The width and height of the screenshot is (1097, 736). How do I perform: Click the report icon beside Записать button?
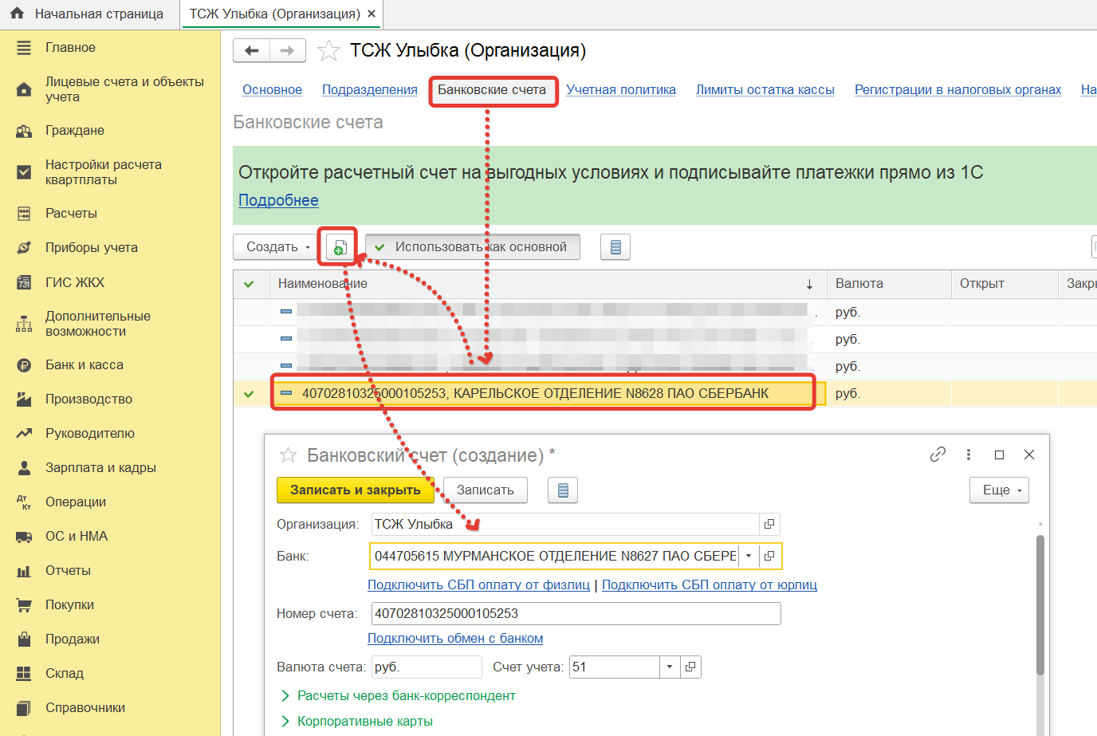pyautogui.click(x=563, y=490)
